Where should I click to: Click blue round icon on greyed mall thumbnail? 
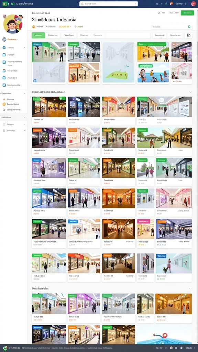pos(35,80)
